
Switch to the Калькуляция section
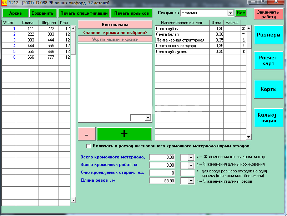[268, 118]
